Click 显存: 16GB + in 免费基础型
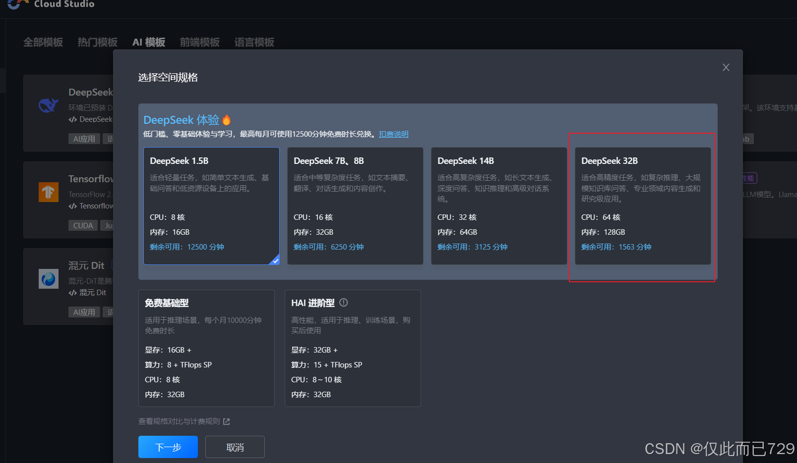Viewport: 797px width, 463px height. coord(168,350)
